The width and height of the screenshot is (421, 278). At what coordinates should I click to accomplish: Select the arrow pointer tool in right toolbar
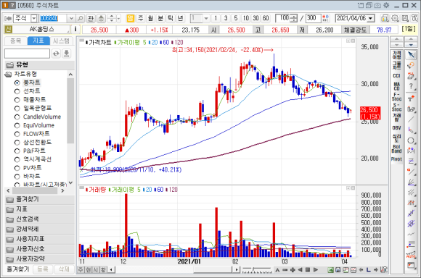pyautogui.click(x=411, y=55)
